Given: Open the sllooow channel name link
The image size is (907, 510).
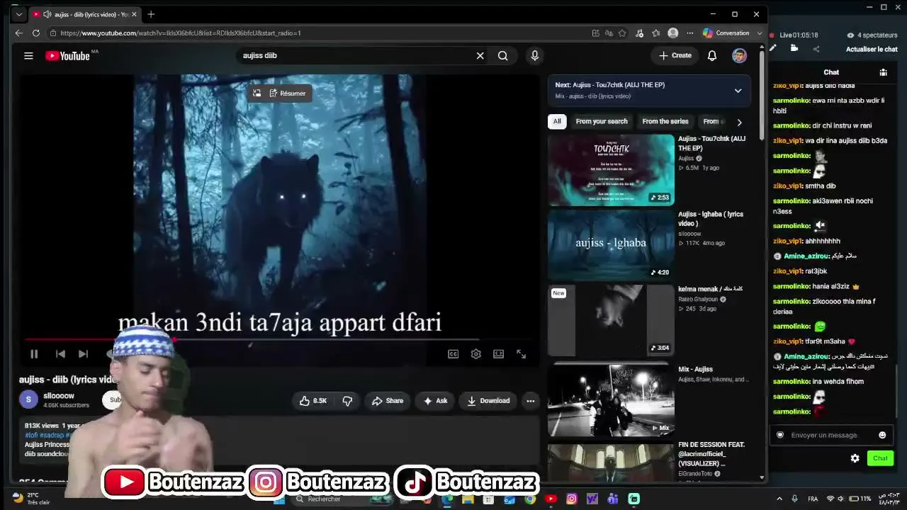Looking at the screenshot, I should [59, 396].
